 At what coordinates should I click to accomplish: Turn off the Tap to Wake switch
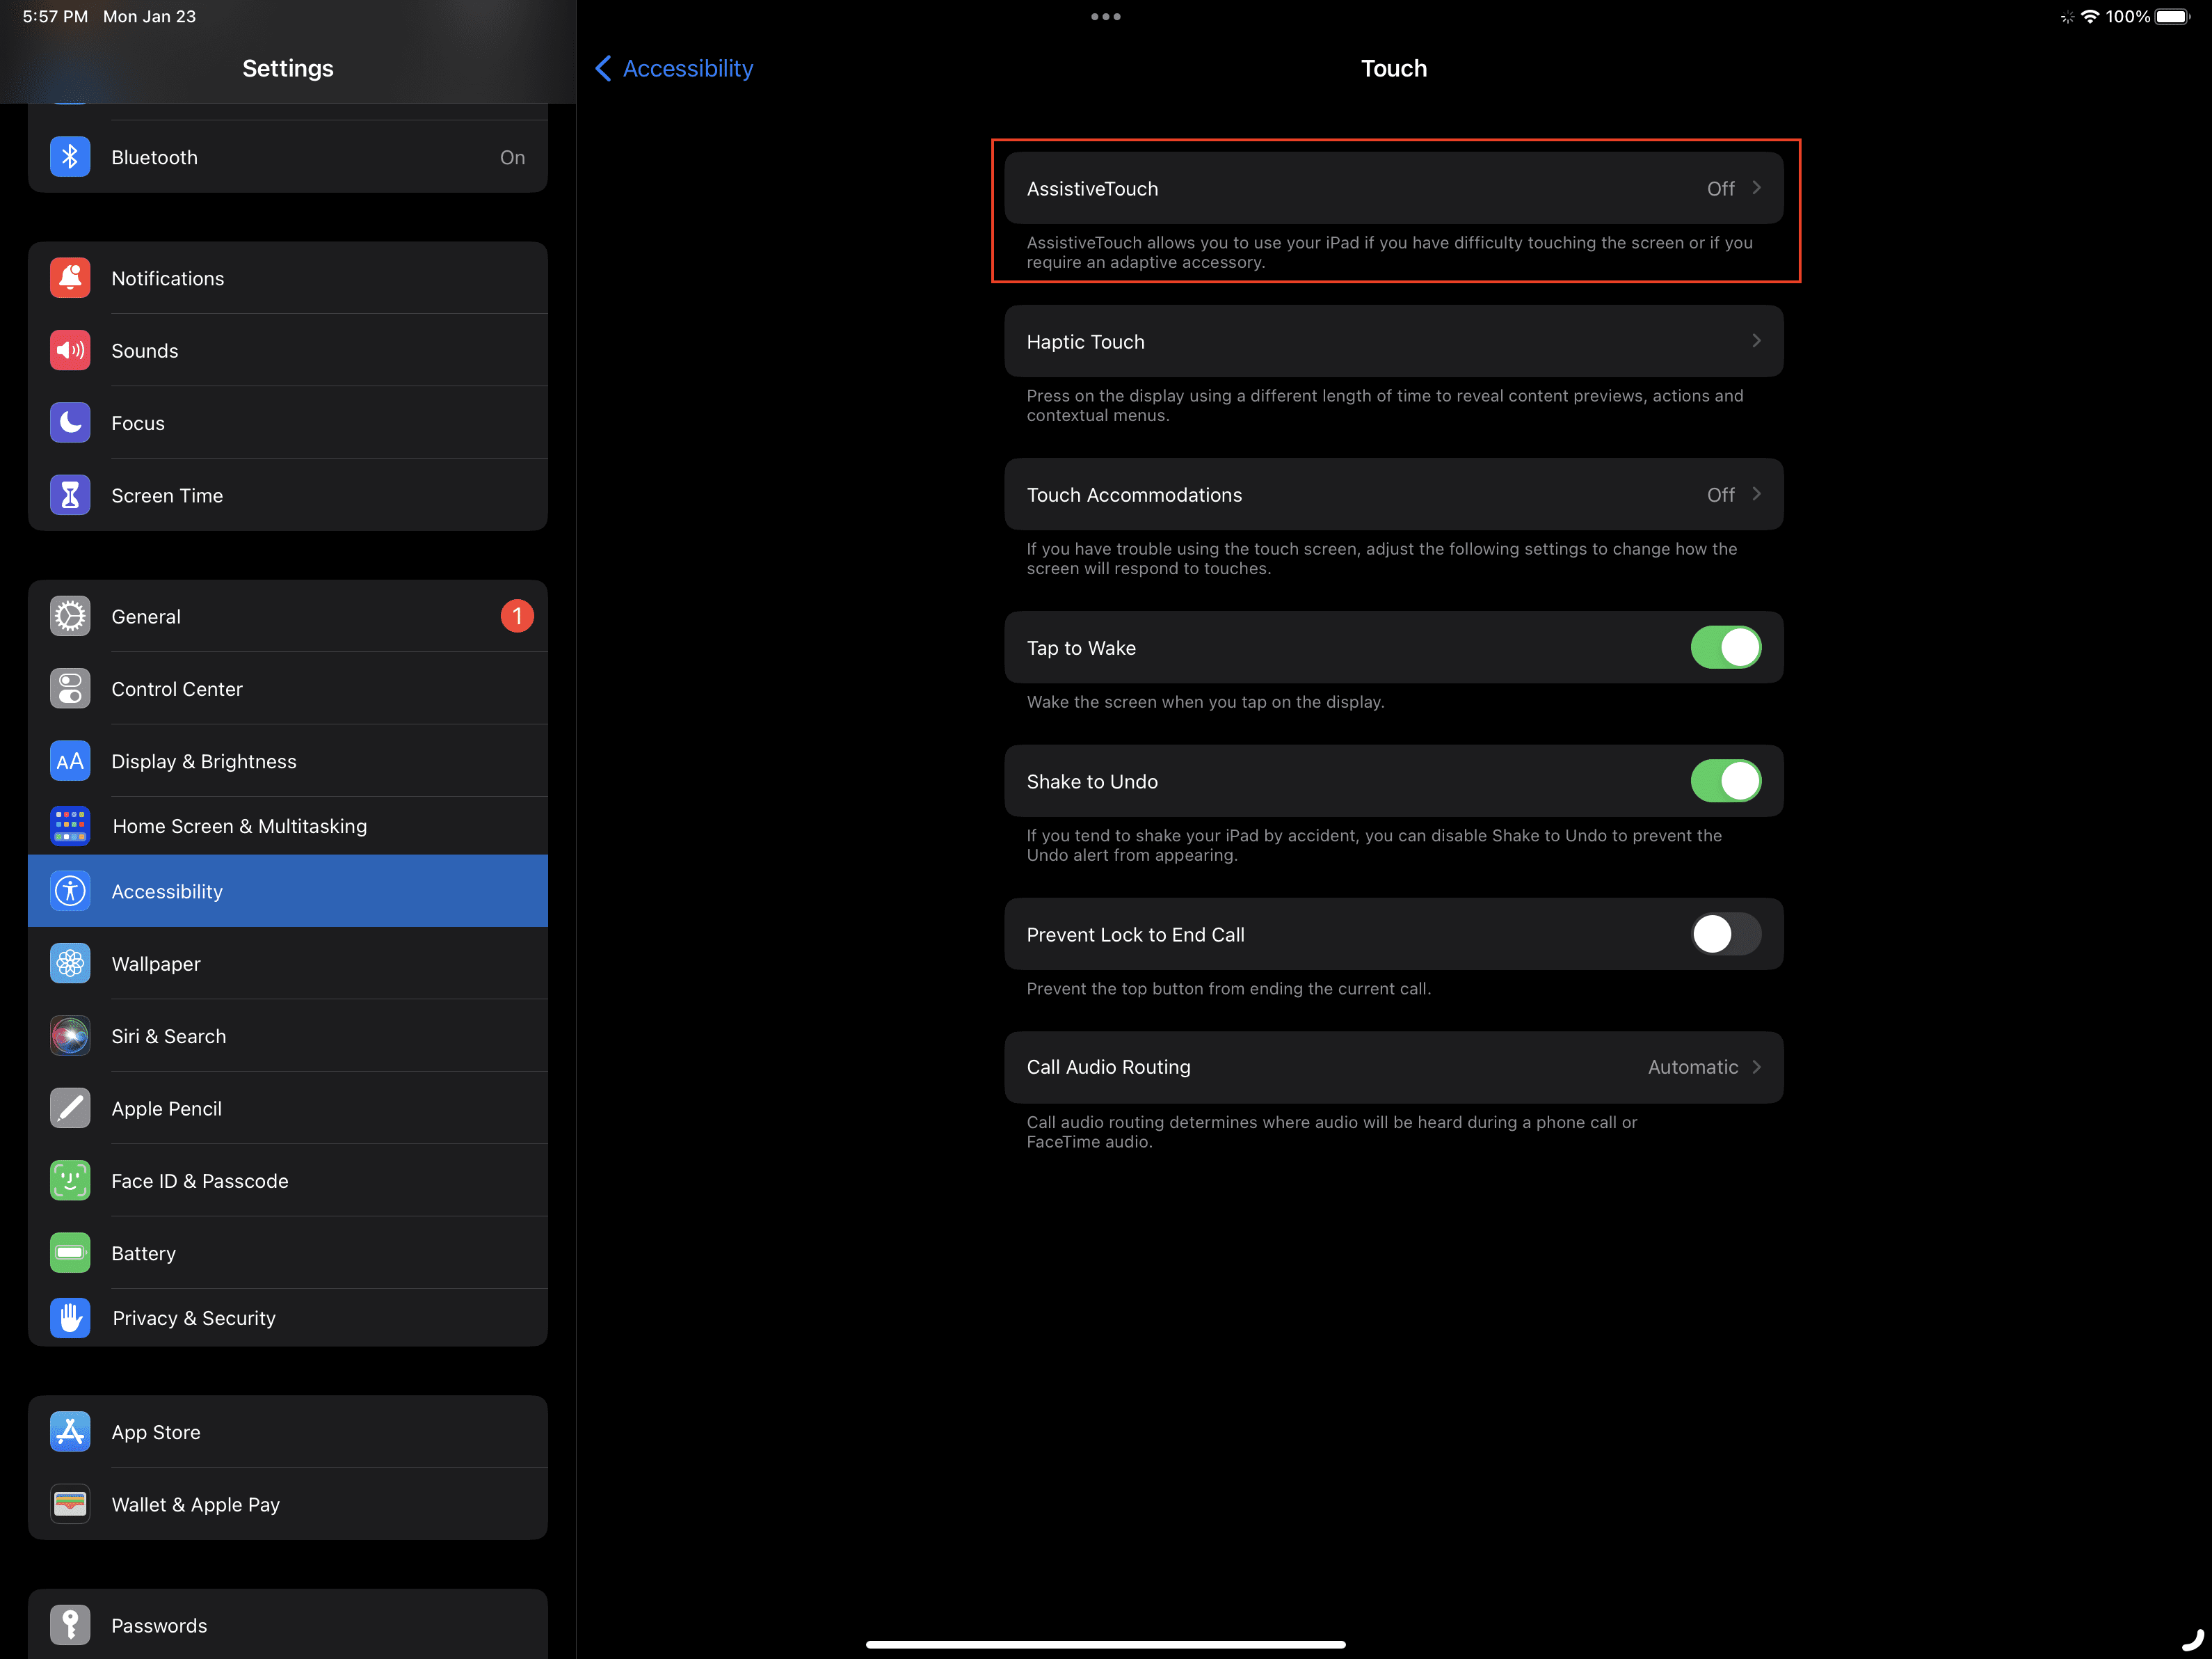click(1725, 647)
